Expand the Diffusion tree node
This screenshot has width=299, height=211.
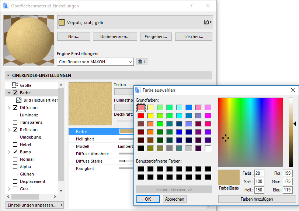pos(9,108)
